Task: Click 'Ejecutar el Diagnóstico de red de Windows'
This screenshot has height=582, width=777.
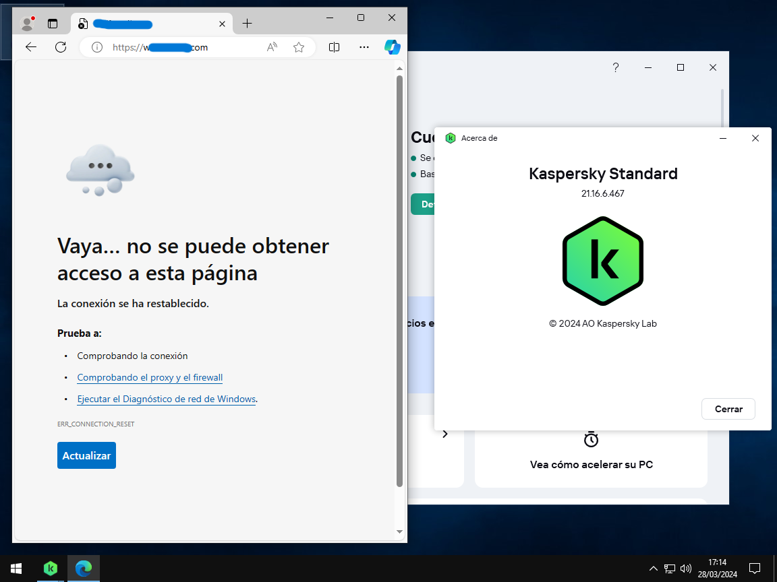Action: pyautogui.click(x=166, y=399)
